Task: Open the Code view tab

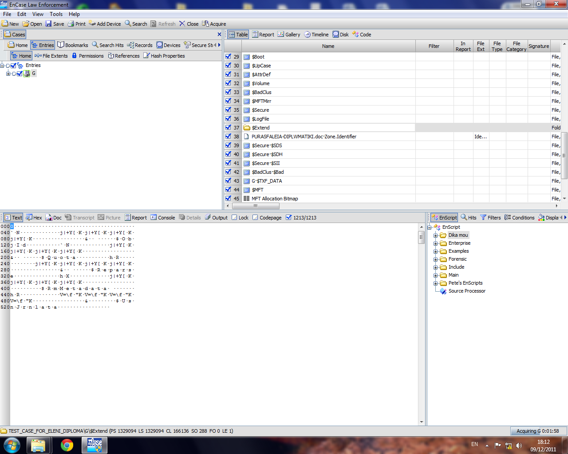Action: pyautogui.click(x=362, y=35)
